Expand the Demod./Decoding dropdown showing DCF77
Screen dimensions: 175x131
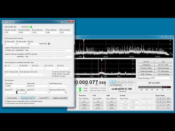(x=171, y=78)
